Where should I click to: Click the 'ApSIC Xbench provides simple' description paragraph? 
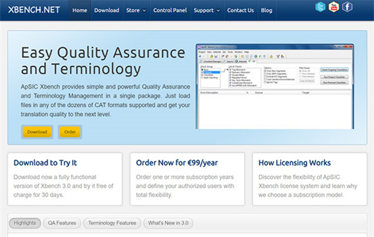pyautogui.click(x=105, y=100)
